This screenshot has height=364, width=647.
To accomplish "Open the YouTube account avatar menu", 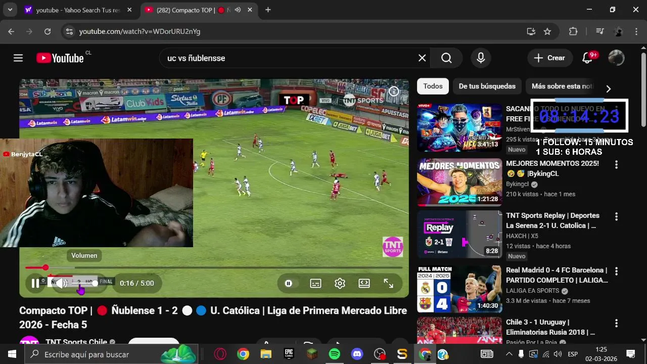I will pyautogui.click(x=616, y=58).
